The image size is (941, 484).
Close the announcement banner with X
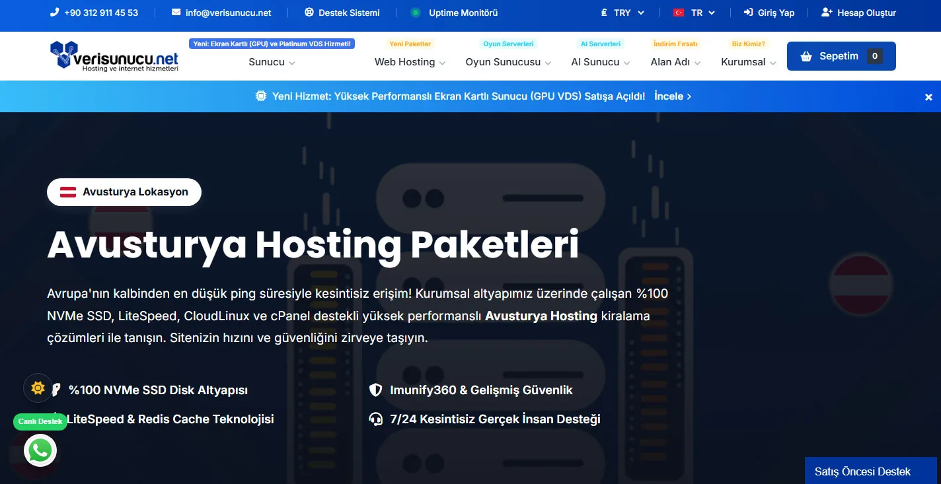click(928, 97)
